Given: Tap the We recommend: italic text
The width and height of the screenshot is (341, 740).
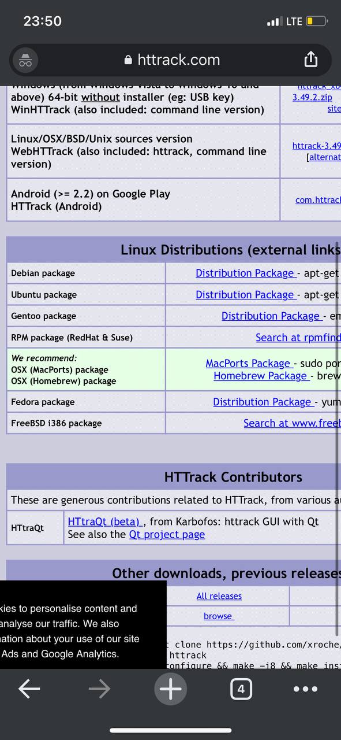Looking at the screenshot, I should click(x=44, y=358).
